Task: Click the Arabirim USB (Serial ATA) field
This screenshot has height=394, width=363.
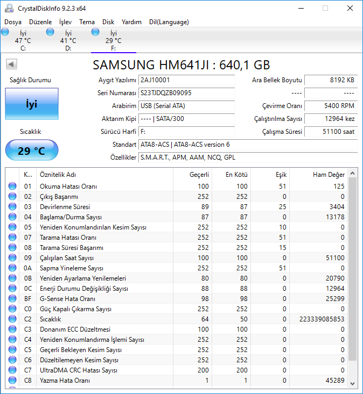Action: point(186,106)
